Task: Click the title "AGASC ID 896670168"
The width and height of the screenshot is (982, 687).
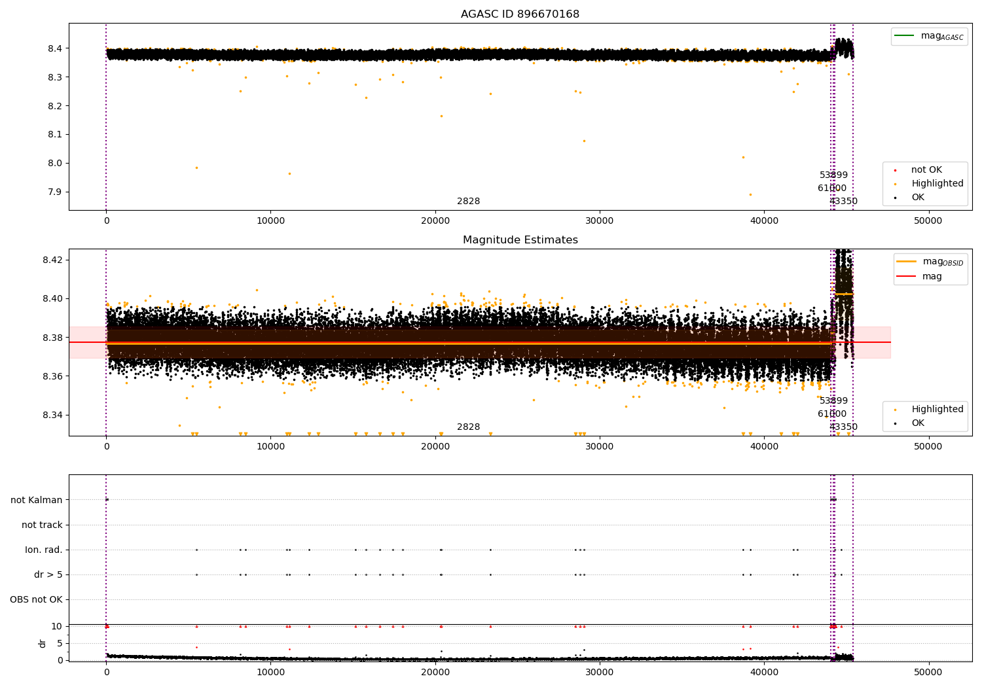Action: [520, 14]
